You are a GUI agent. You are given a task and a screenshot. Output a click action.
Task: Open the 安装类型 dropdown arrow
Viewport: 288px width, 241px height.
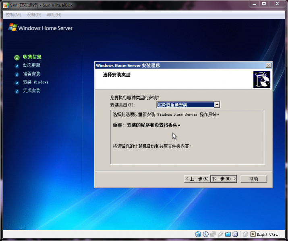click(217, 105)
